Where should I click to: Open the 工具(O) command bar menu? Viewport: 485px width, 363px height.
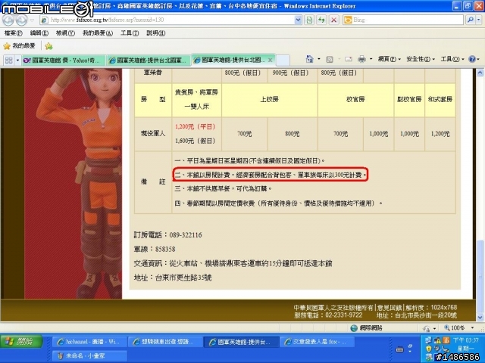452,59
